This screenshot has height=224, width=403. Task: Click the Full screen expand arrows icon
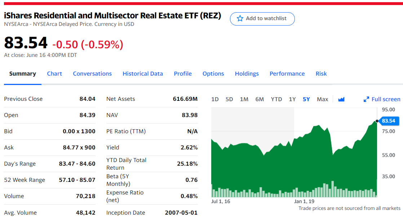coord(367,99)
